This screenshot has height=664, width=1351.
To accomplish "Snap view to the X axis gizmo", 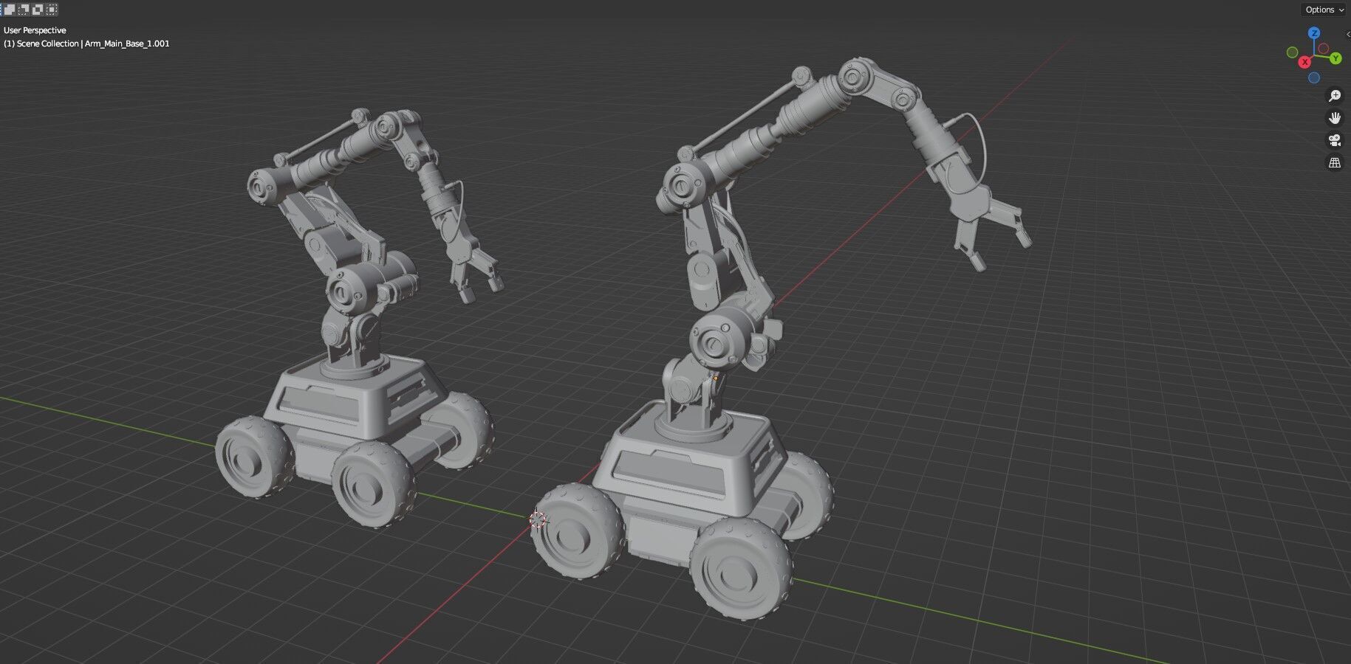I will [1305, 62].
